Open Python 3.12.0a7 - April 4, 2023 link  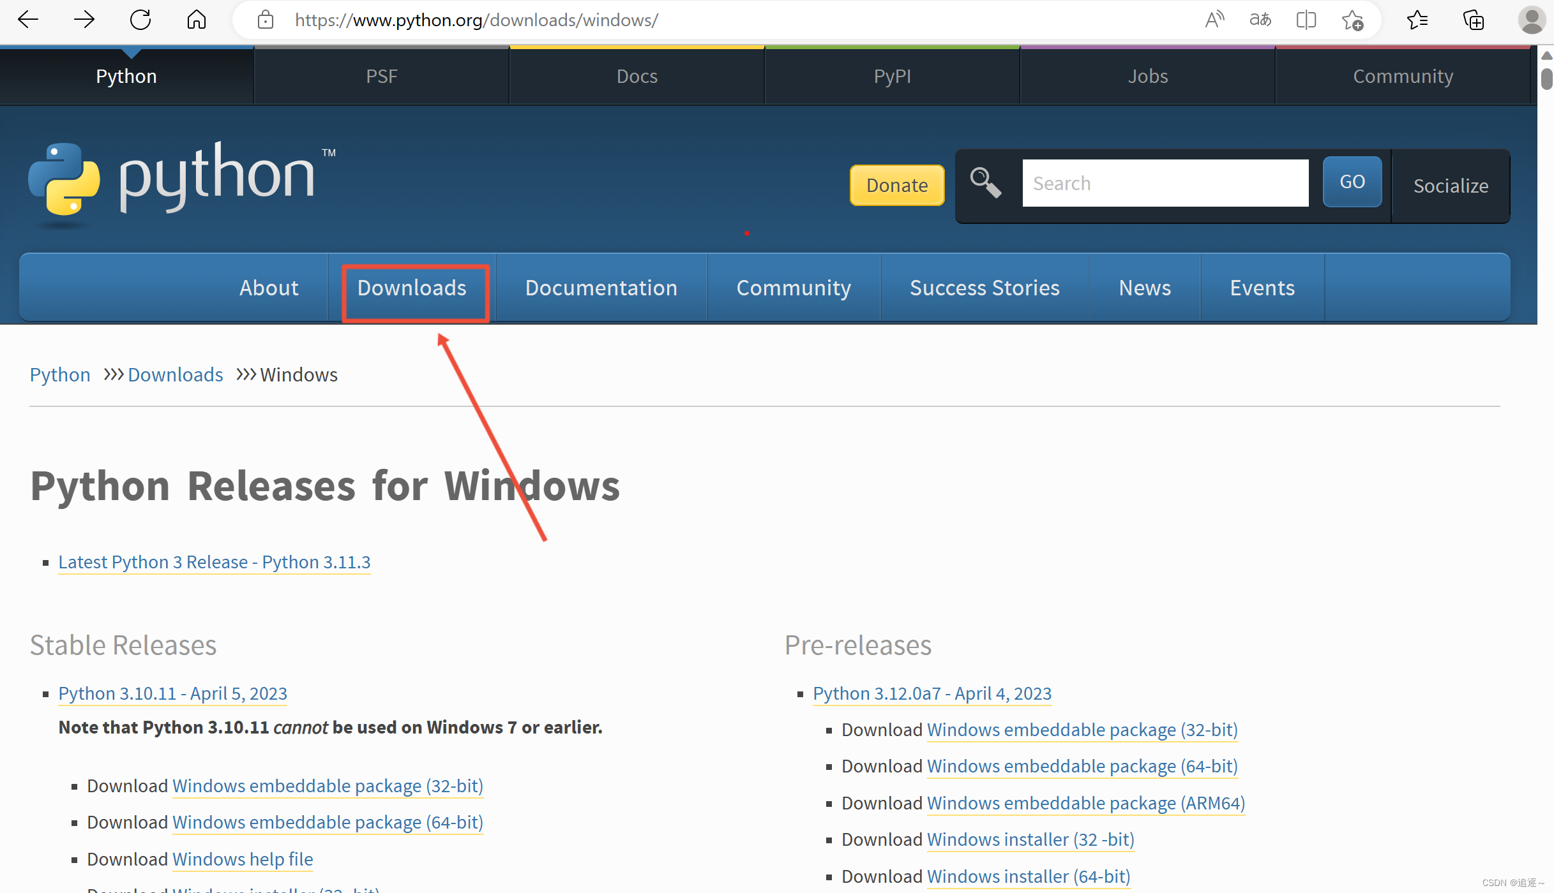932,693
